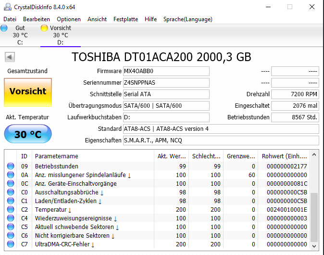The image size is (324, 255).
Task: Click status orb of row C2 Temperatur
Action: coord(11,209)
